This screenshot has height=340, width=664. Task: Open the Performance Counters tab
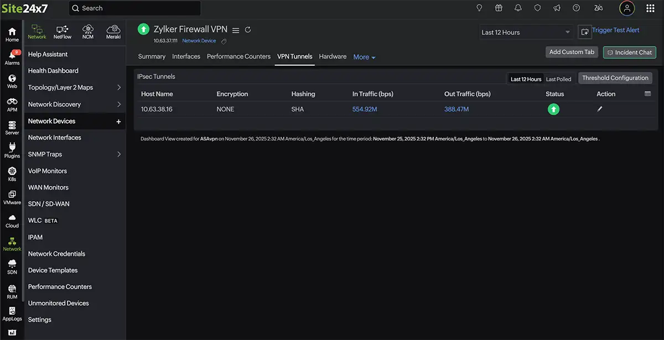point(238,56)
